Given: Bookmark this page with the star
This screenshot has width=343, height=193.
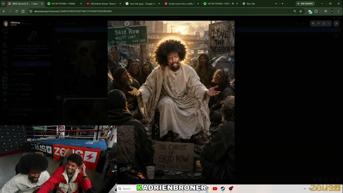Looking at the screenshot, I should click(301, 11).
